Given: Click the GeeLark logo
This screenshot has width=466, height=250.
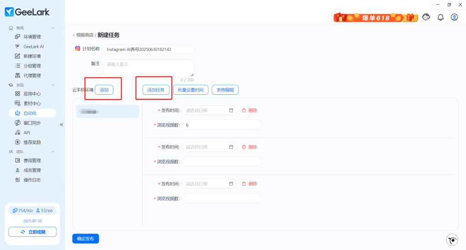Looking at the screenshot, I should pyautogui.click(x=27, y=12).
